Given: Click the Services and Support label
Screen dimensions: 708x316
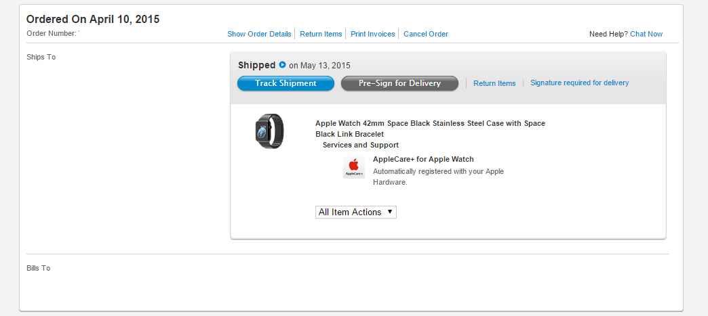Looking at the screenshot, I should 360,145.
